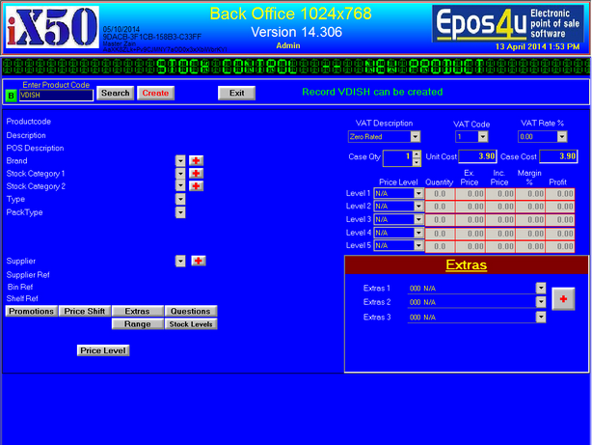Open the Stock Category 1 dropdown

(x=180, y=174)
